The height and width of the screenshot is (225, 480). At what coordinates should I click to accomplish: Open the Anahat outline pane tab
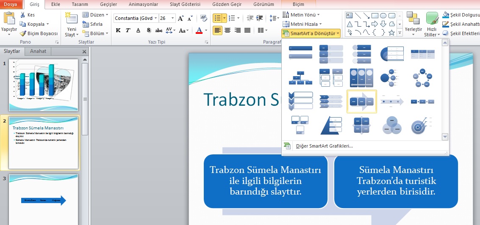[x=38, y=51]
